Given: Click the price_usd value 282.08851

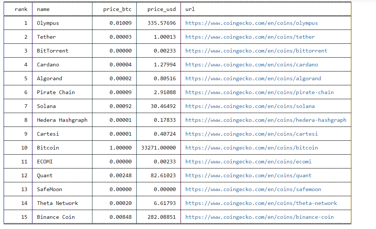Looking at the screenshot, I should click(162, 217).
